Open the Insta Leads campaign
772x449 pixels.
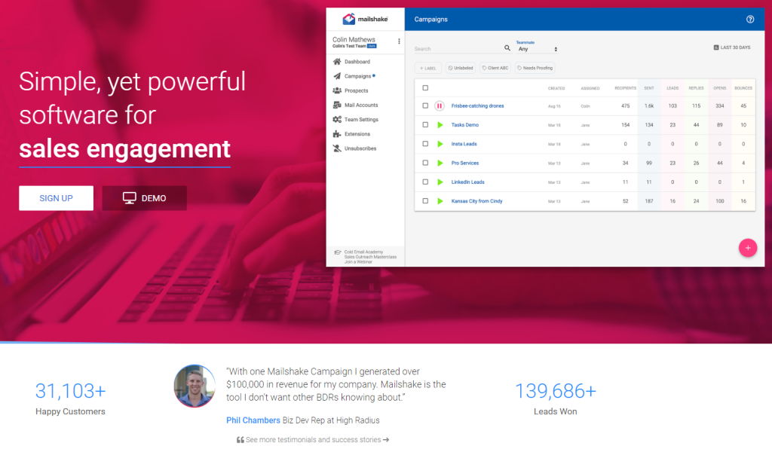tap(464, 144)
